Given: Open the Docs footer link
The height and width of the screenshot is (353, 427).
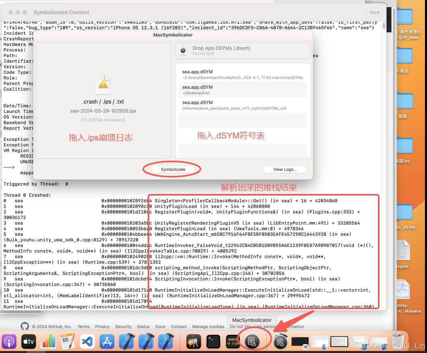Looking at the screenshot, I should (x=160, y=326).
